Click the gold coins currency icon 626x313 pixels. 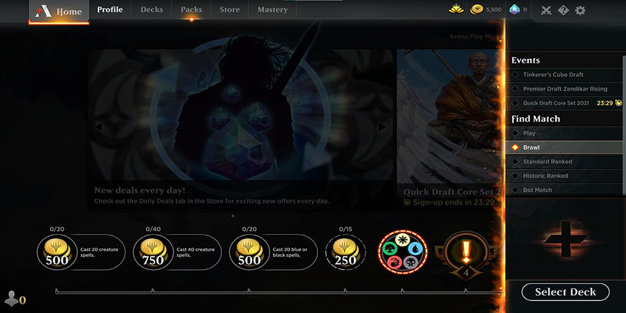click(477, 9)
